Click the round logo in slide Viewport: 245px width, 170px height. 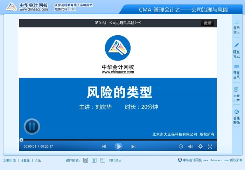click(x=118, y=48)
